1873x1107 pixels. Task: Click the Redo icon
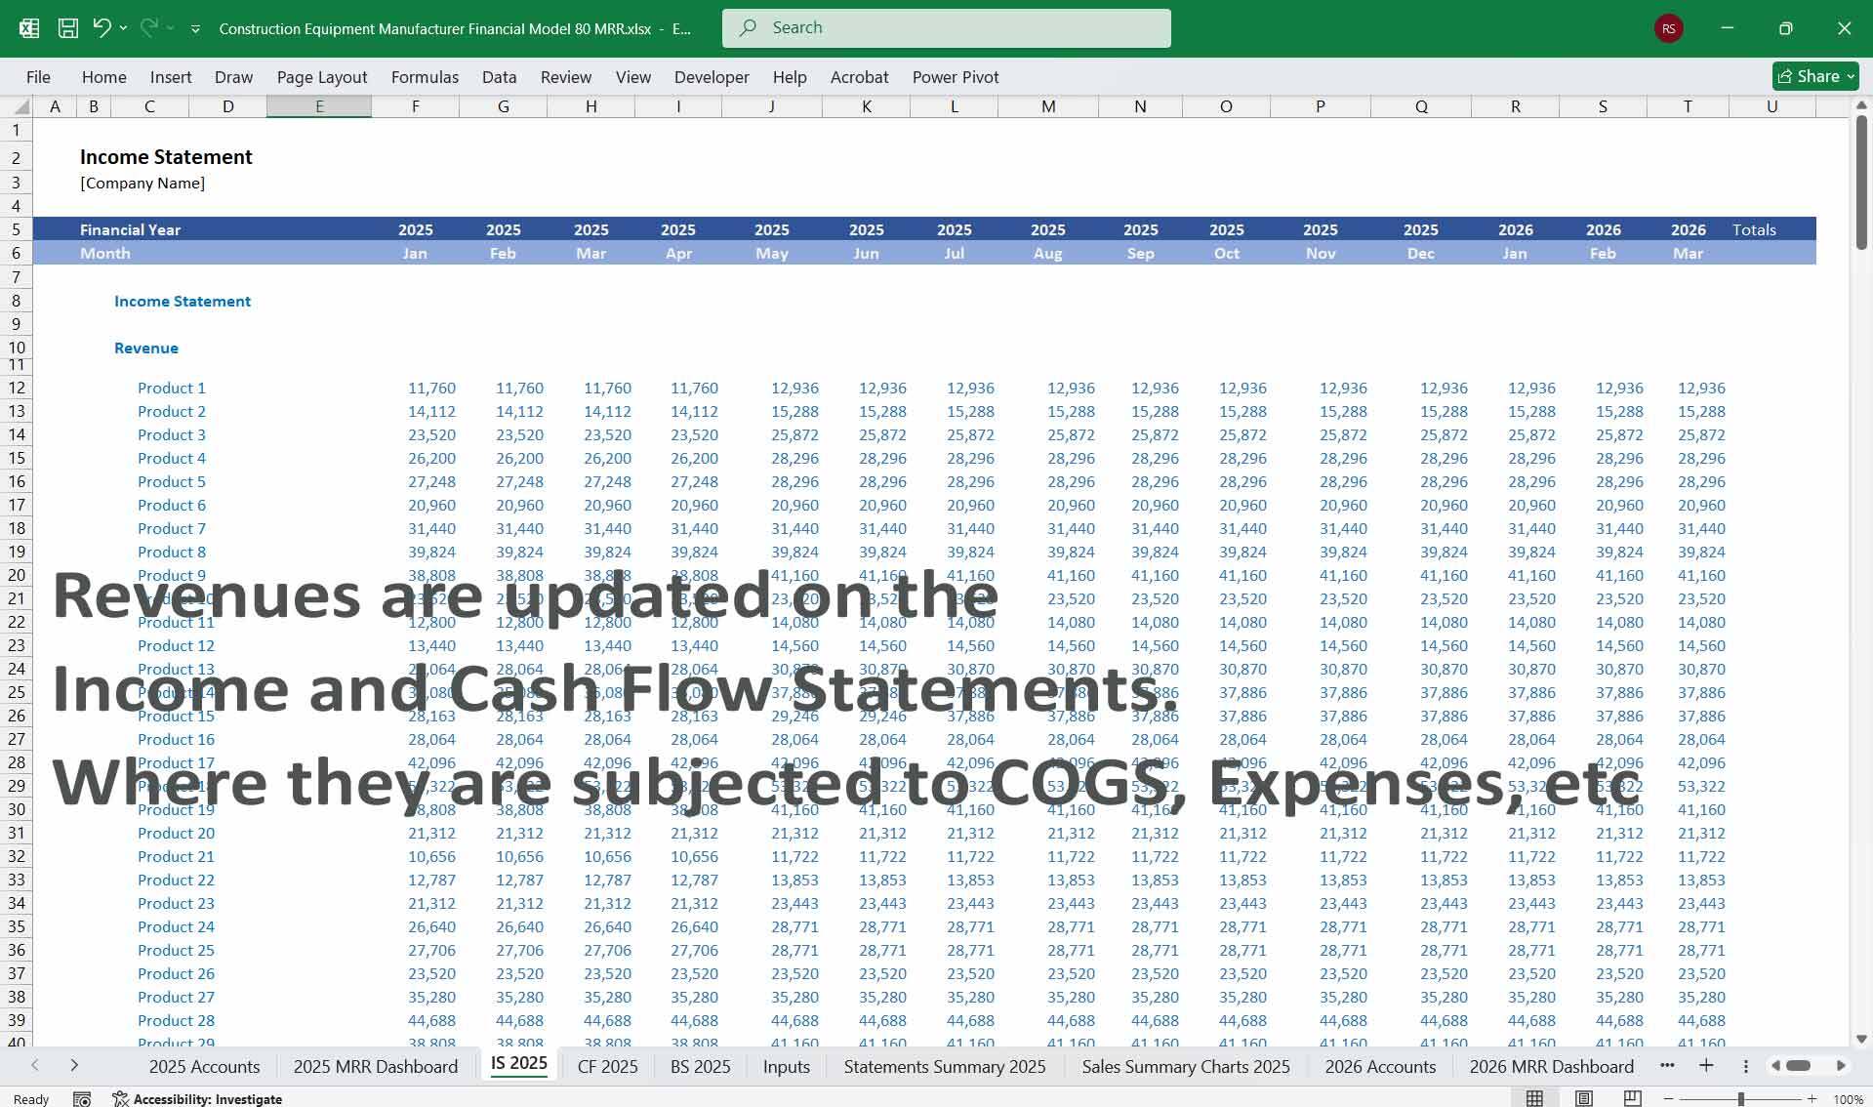[x=148, y=27]
